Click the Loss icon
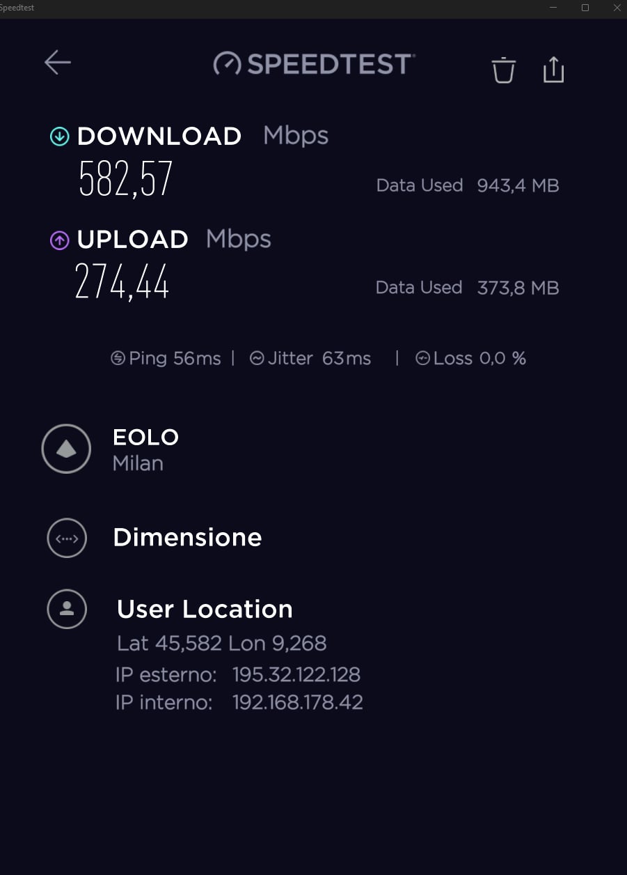Viewport: 627px width, 875px height. coord(422,358)
